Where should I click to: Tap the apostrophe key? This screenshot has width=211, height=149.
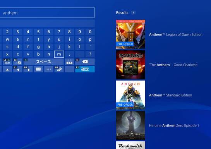[90, 47]
